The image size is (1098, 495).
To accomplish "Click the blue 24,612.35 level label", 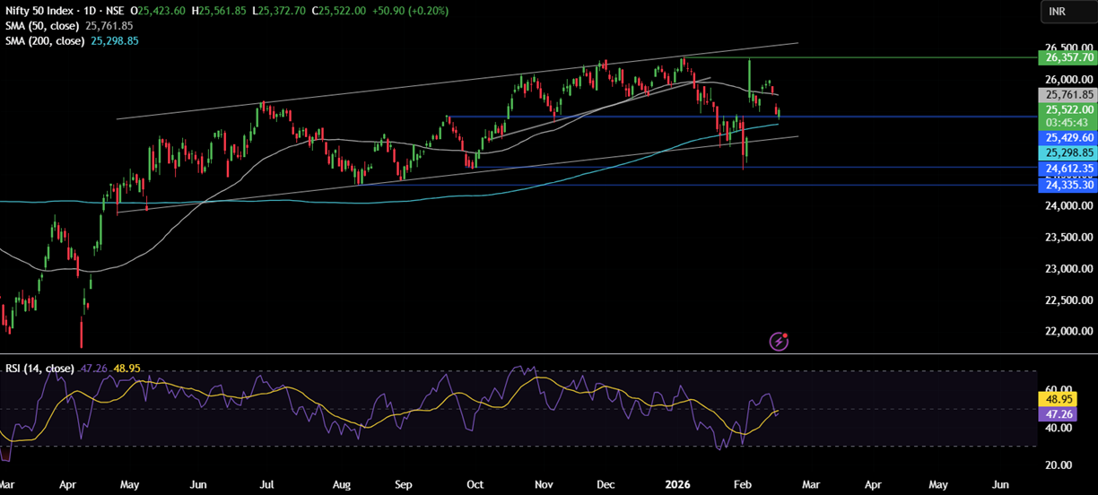I will point(1067,169).
